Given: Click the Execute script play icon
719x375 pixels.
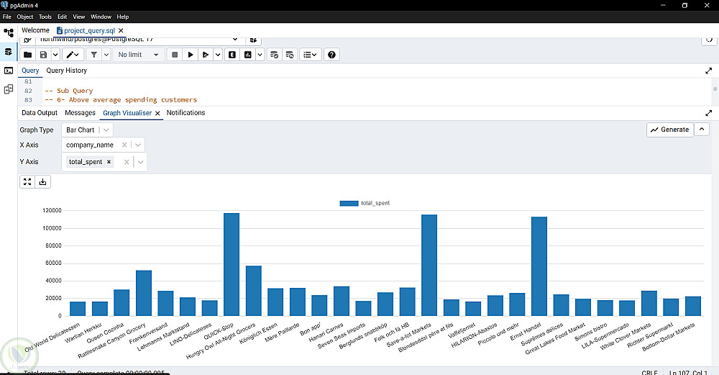Looking at the screenshot, I should click(x=206, y=55).
